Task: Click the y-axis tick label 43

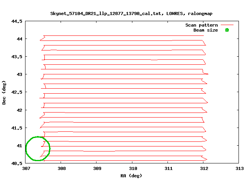Action: 20,74
